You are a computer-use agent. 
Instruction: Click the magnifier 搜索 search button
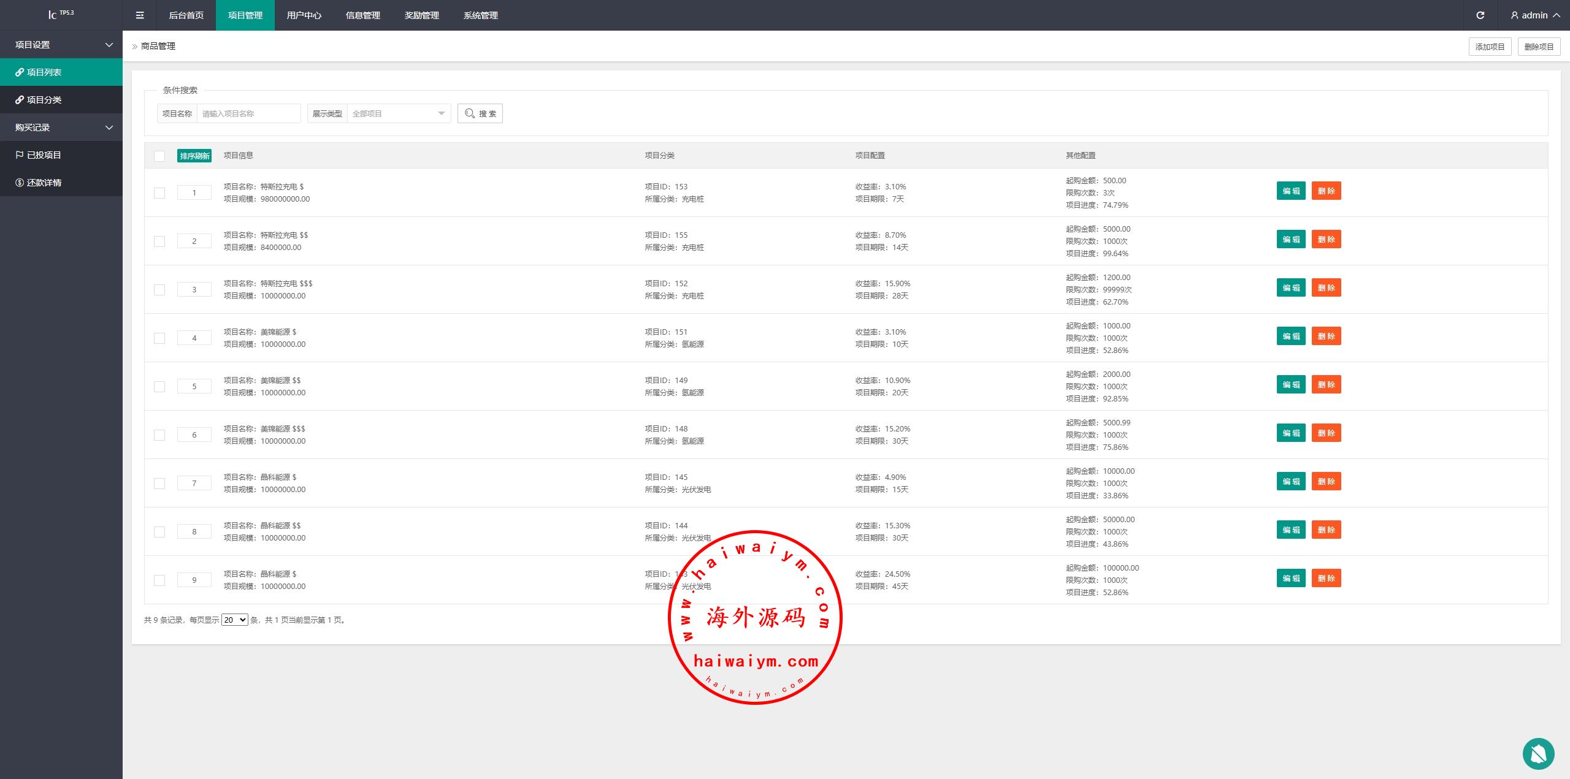pos(480,113)
